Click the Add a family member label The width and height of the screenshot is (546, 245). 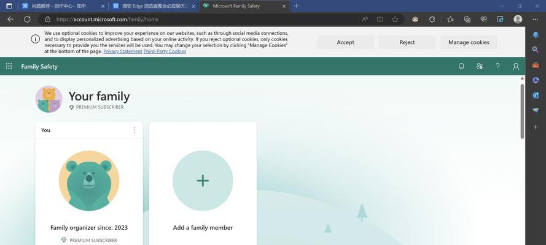pos(203,228)
